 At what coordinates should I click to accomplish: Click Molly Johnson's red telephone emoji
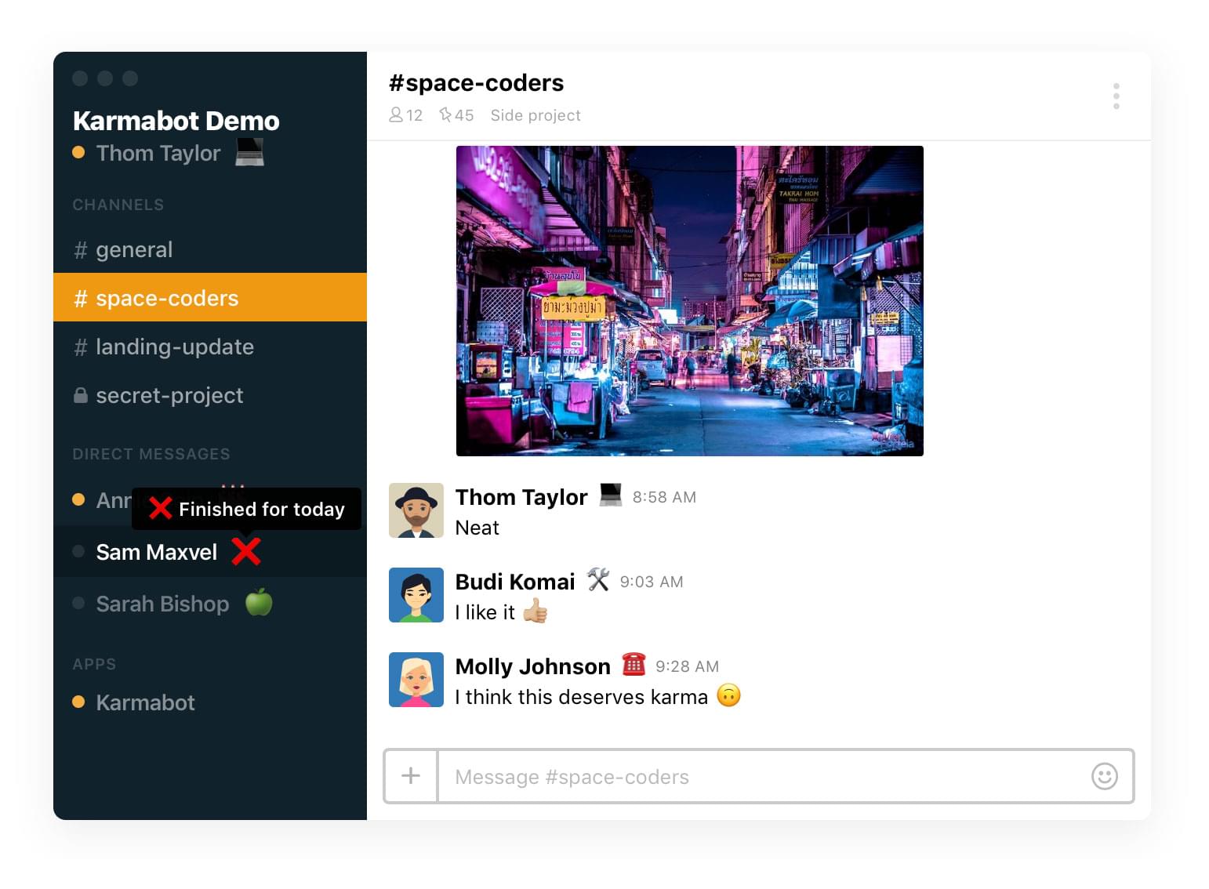coord(634,665)
